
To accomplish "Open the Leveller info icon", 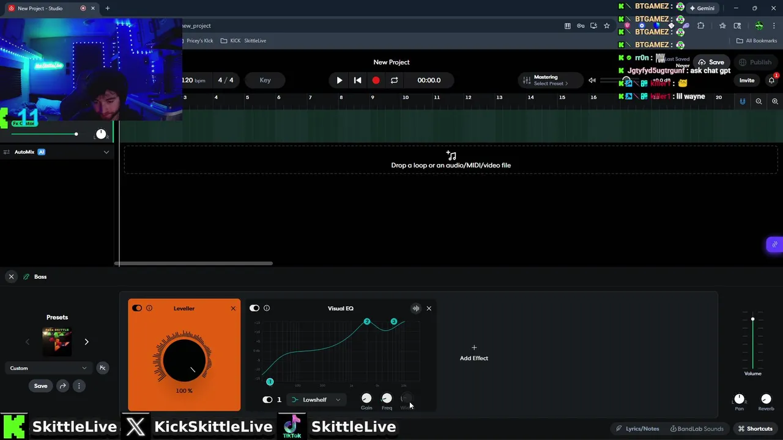I will pyautogui.click(x=149, y=308).
